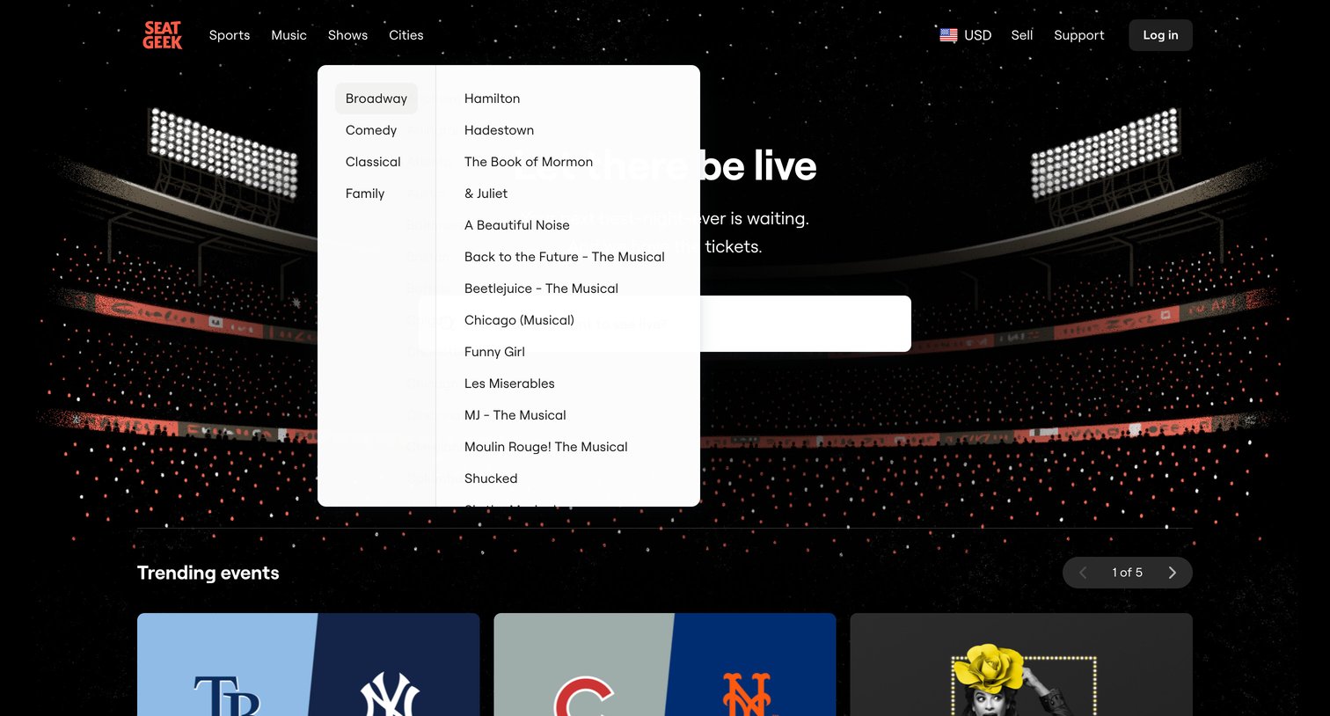The width and height of the screenshot is (1330, 716).
Task: Choose The Book of Mormon
Action: point(529,162)
